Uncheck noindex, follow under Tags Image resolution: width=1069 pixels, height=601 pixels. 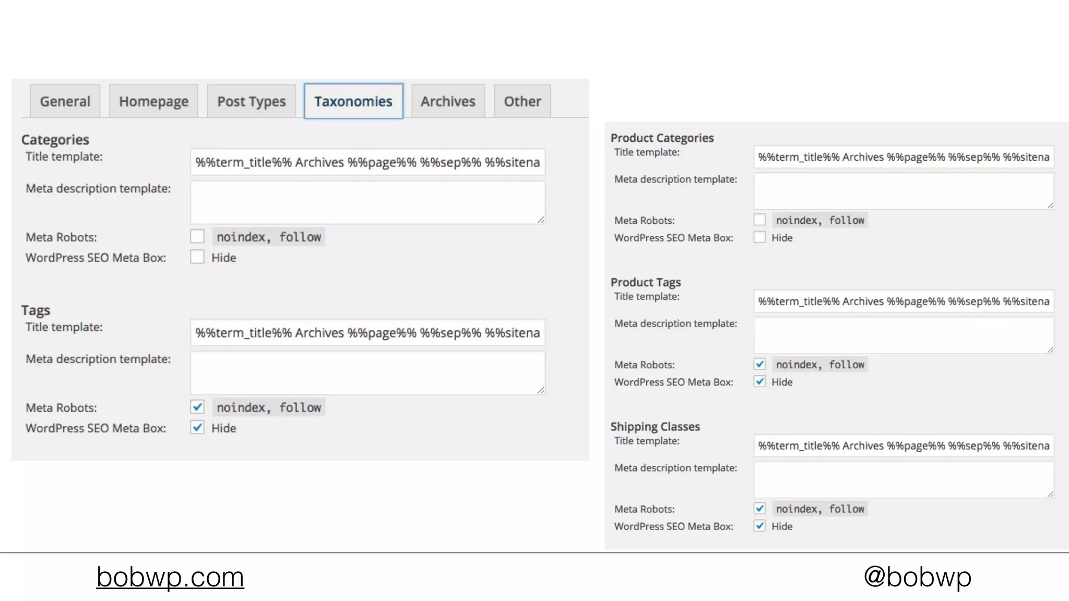[x=197, y=407]
